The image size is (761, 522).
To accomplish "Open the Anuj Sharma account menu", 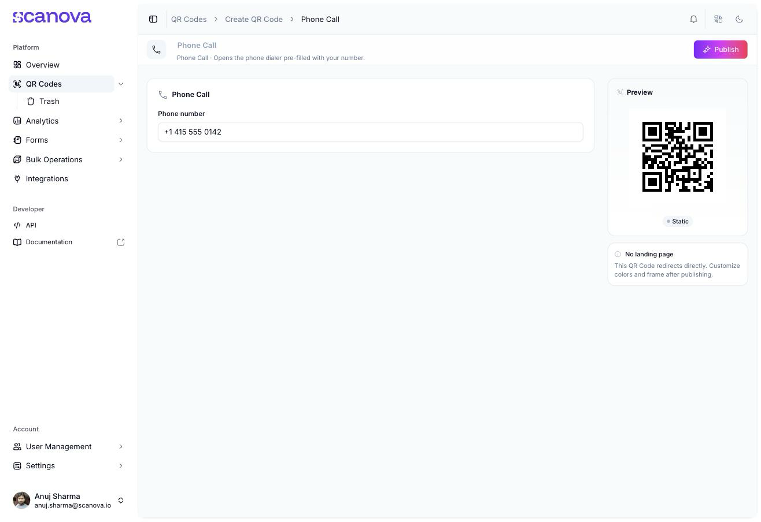I will 69,500.
